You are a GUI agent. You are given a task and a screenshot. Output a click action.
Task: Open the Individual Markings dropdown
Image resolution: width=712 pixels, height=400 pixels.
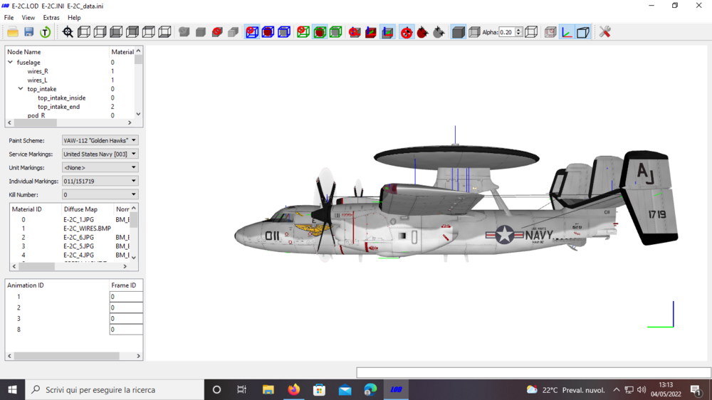tap(100, 181)
